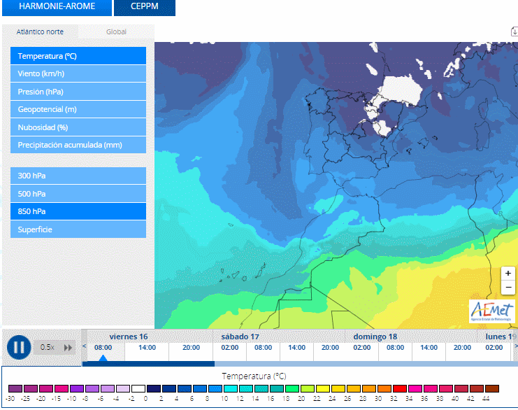
Task: Choose the Superficie level
Action: tap(78, 229)
